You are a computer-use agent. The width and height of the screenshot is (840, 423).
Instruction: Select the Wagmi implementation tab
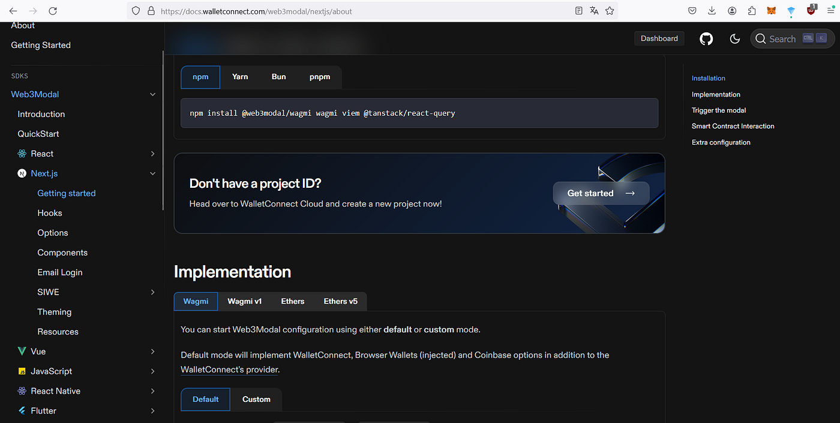tap(196, 301)
